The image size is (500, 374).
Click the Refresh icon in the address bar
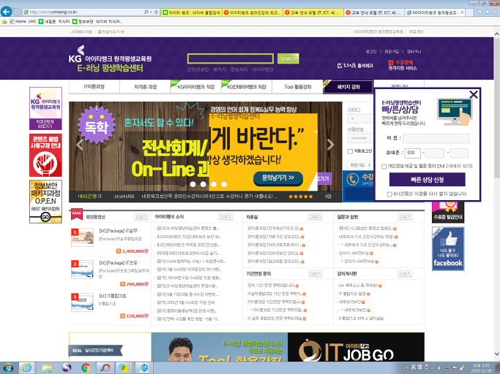pyautogui.click(x=156, y=12)
